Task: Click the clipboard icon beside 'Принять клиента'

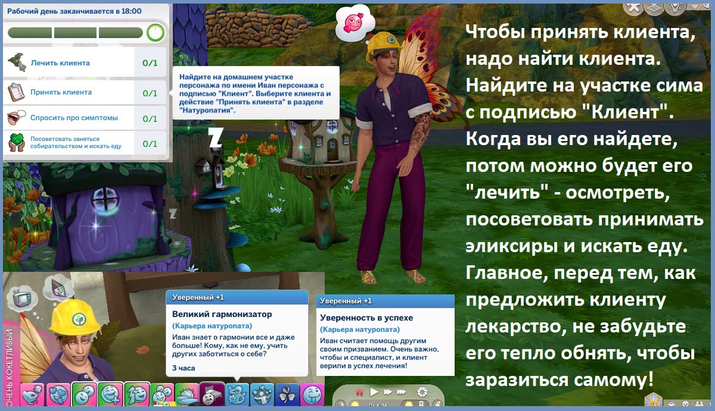Action: pyautogui.click(x=16, y=92)
